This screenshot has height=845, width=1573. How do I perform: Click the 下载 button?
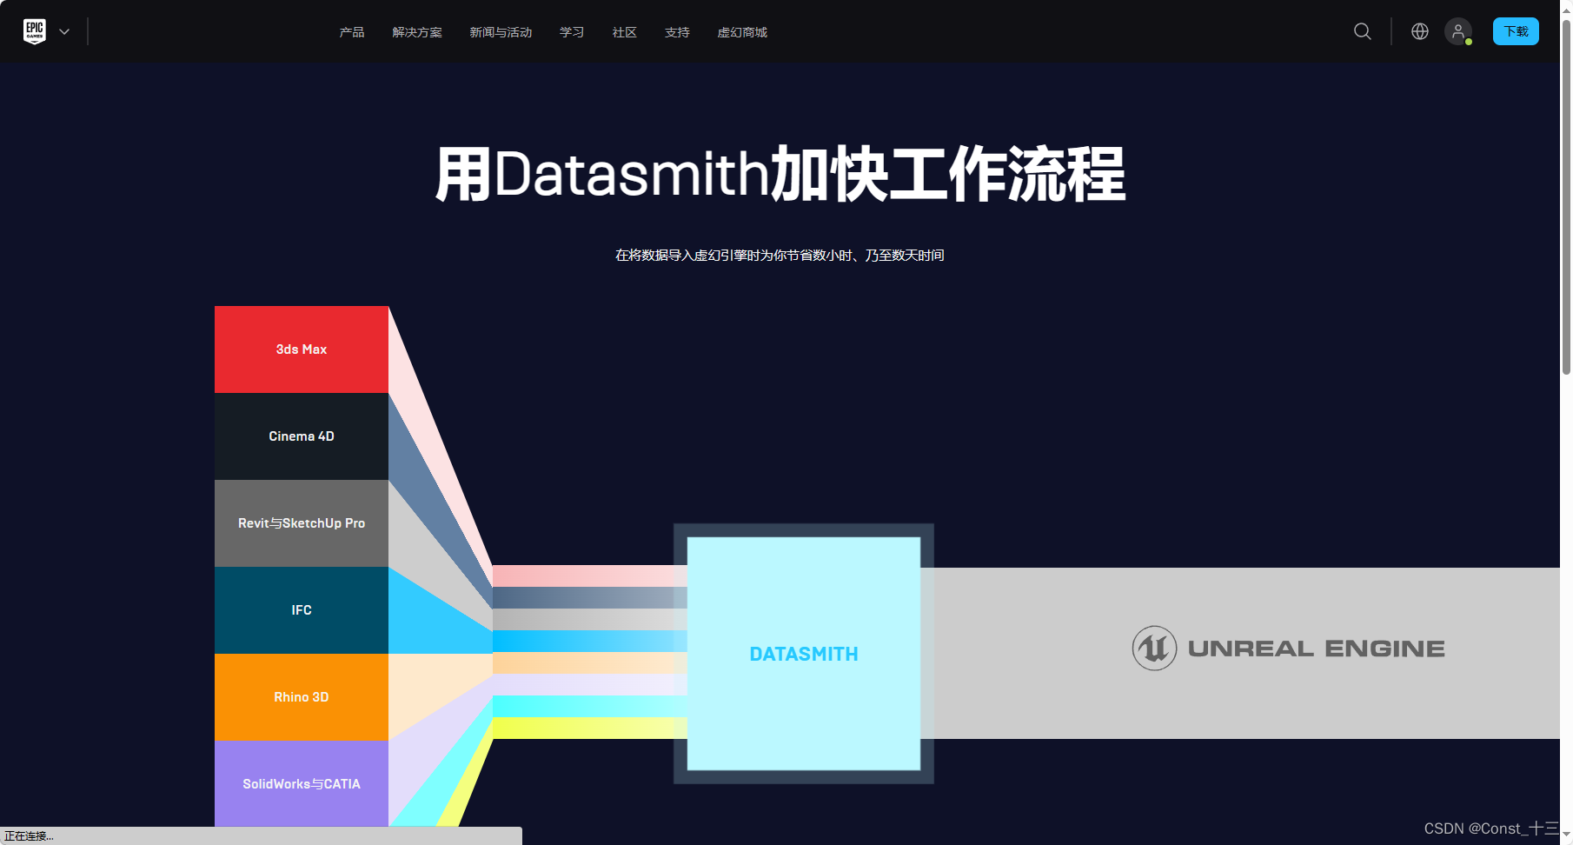point(1516,31)
